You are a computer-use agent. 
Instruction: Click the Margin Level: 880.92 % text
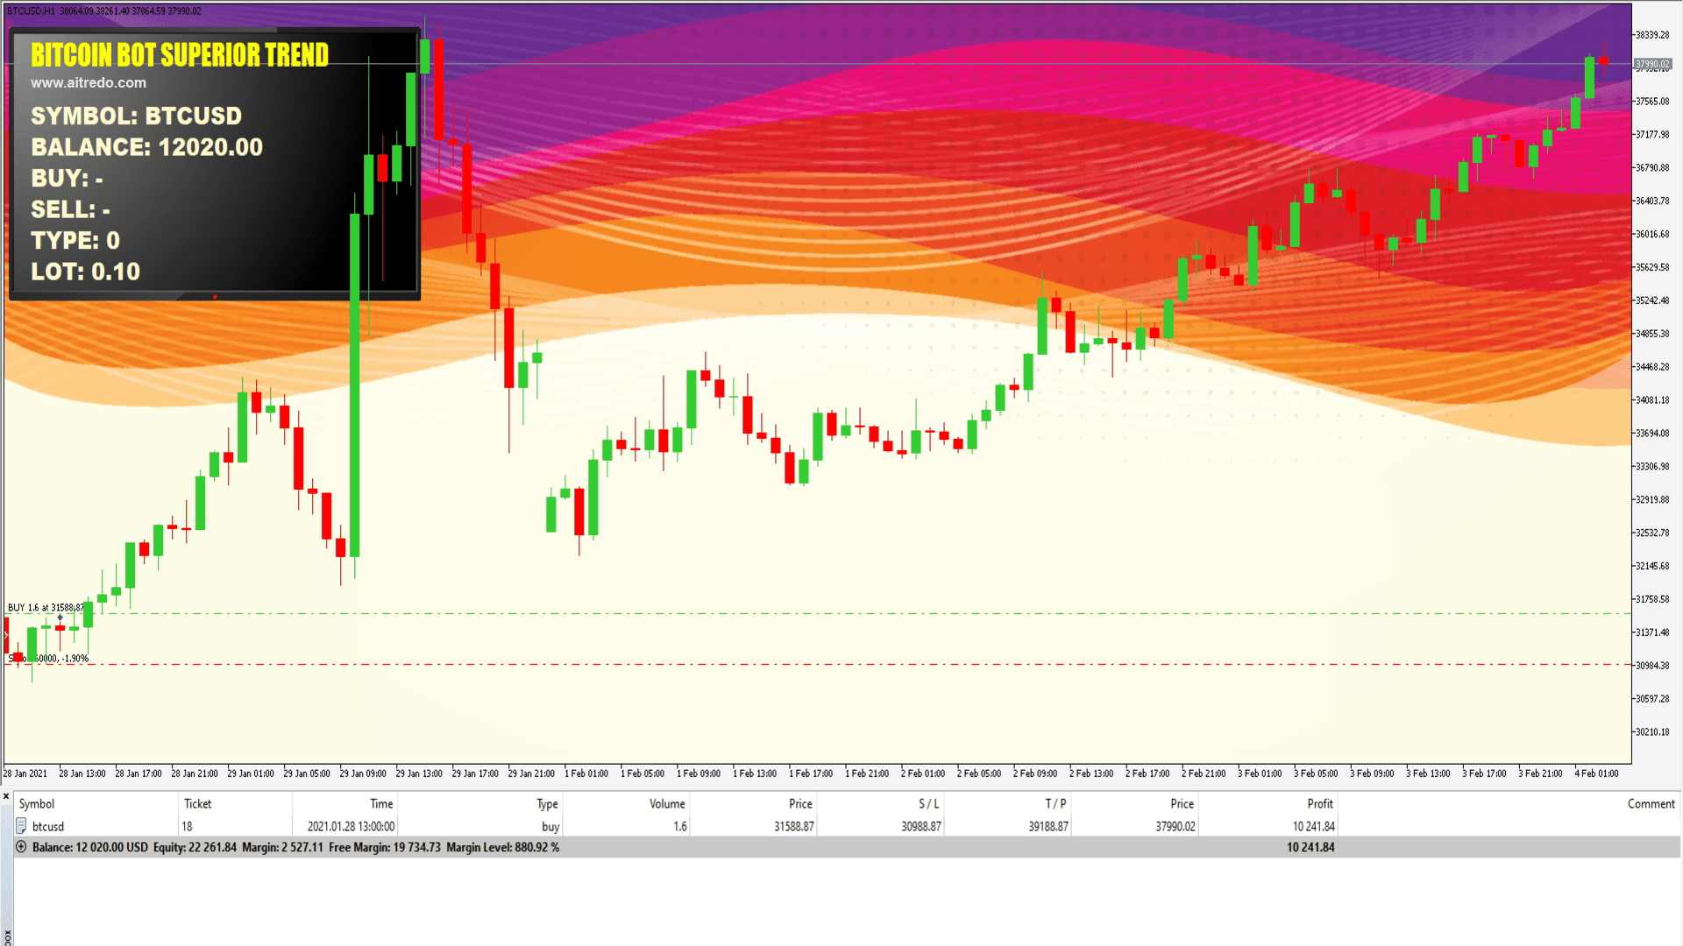[502, 847]
